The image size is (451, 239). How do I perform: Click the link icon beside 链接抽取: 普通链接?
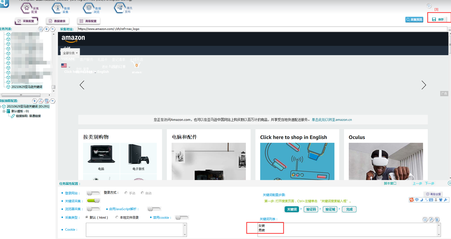pyautogui.click(x=13, y=116)
